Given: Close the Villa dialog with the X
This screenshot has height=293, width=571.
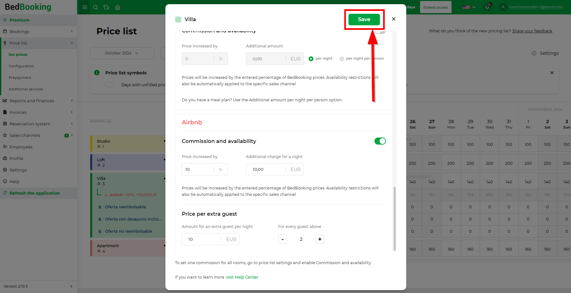Looking at the screenshot, I should pos(394,19).
